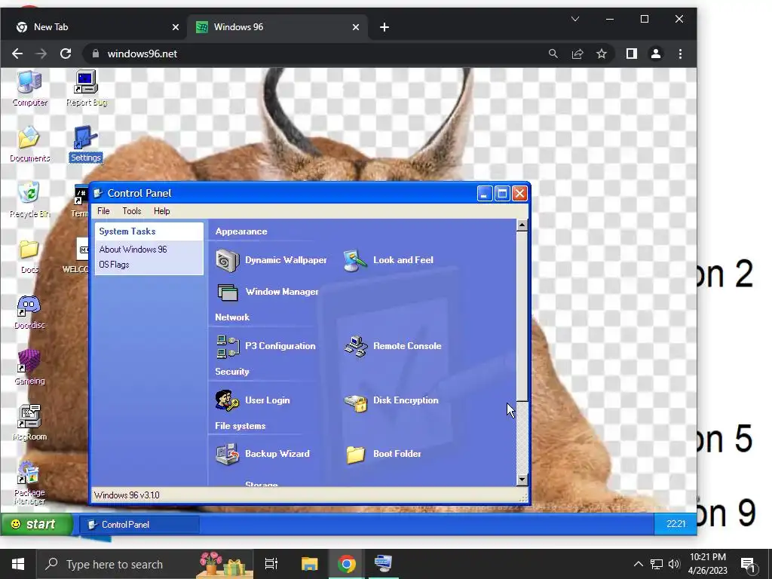Click the browser reload button
The height and width of the screenshot is (579, 772).
click(x=66, y=54)
